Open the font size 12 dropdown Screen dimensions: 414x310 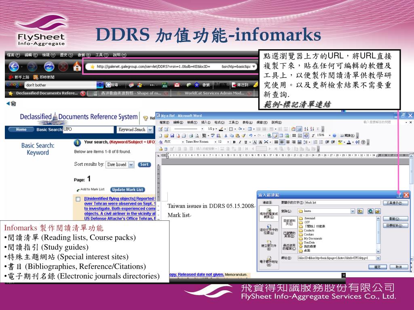228,142
